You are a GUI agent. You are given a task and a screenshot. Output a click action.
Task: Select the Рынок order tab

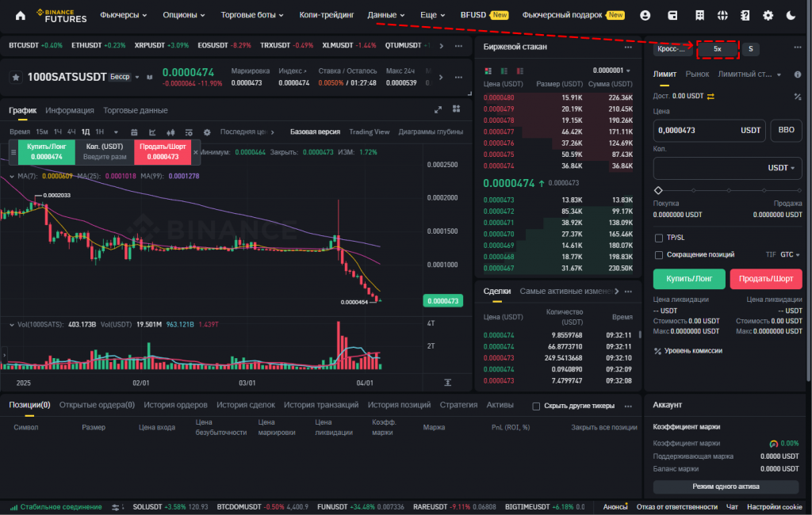pyautogui.click(x=697, y=74)
